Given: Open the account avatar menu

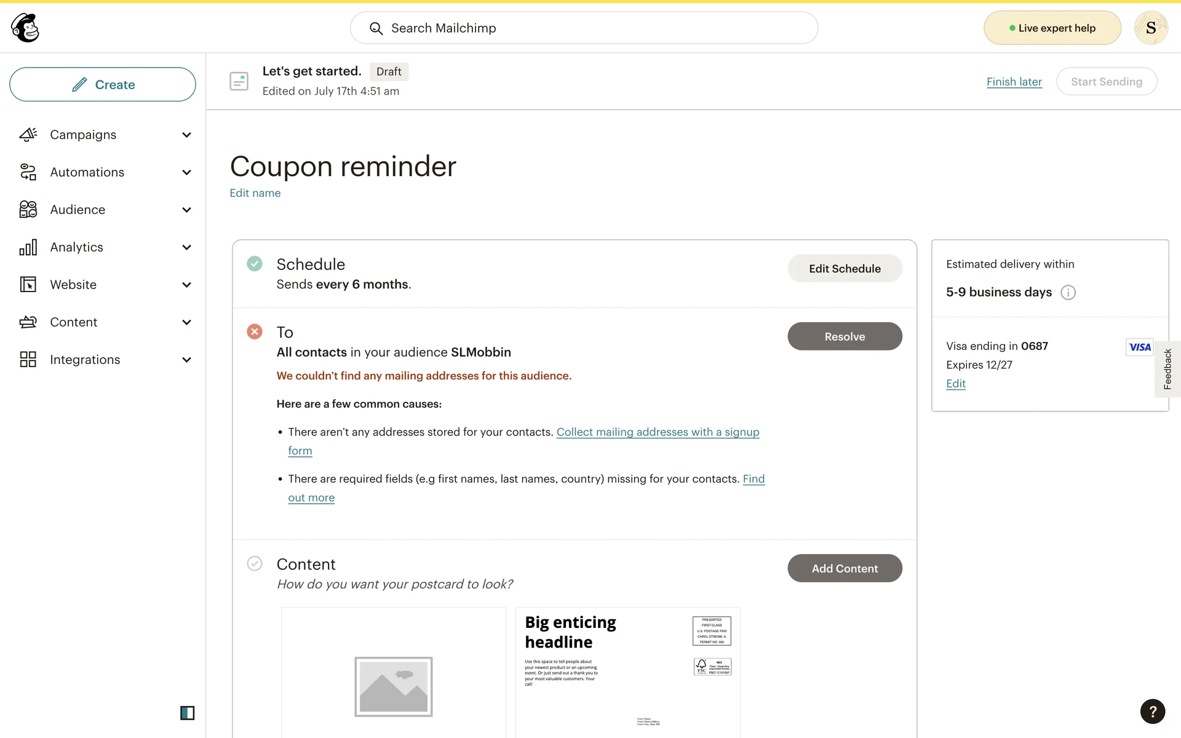Looking at the screenshot, I should click(x=1150, y=28).
